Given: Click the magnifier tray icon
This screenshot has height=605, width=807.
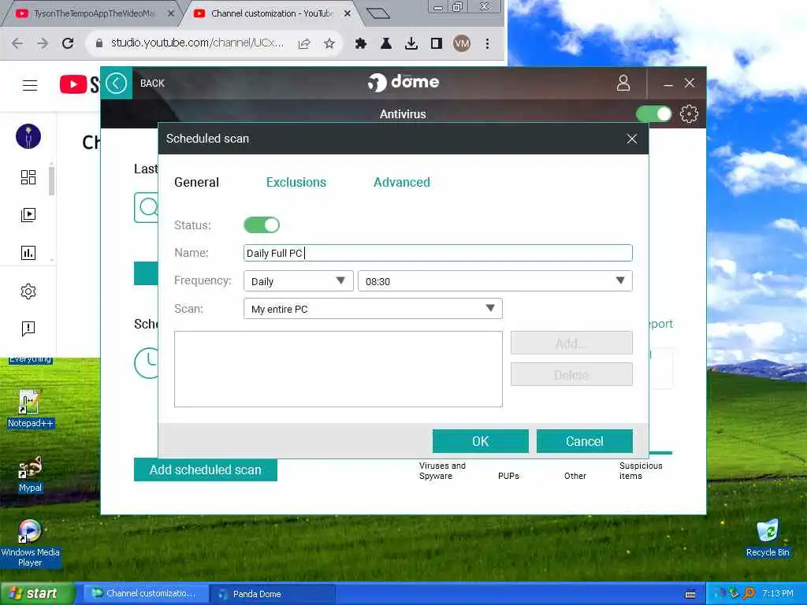Looking at the screenshot, I should tap(749, 594).
